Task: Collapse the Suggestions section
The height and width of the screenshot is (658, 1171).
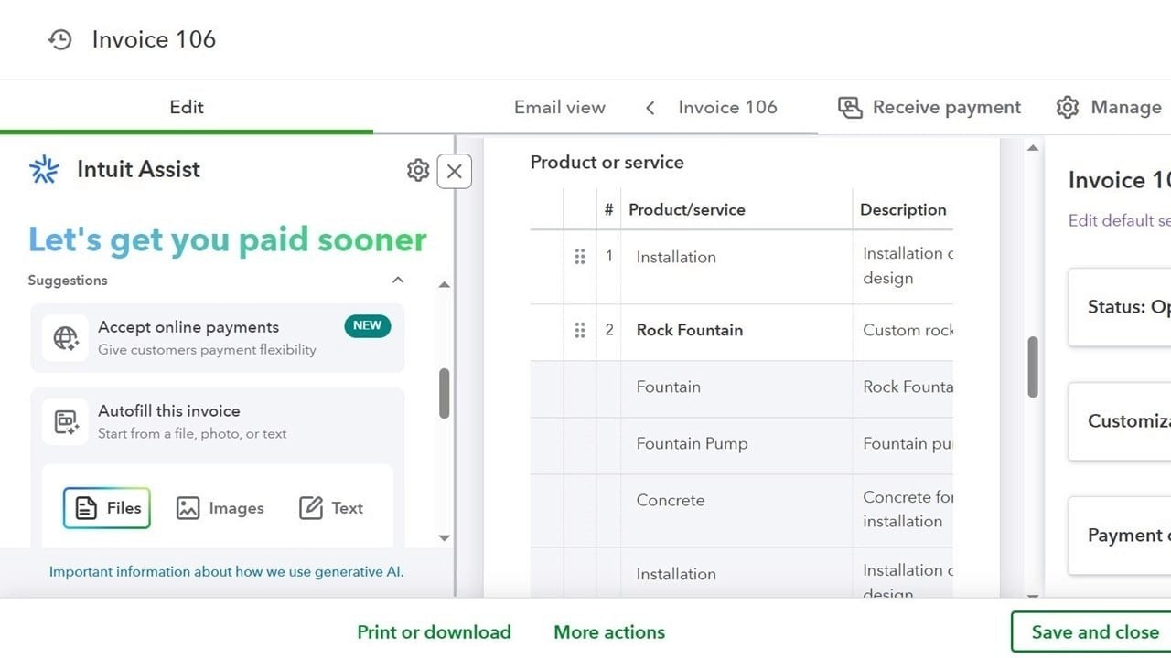Action: click(x=398, y=280)
